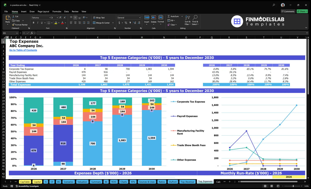
Task: Open the General number format dropdown
Action: tap(139, 18)
